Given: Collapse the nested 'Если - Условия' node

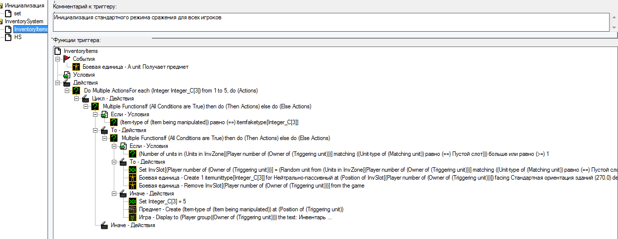Looking at the screenshot, I should tap(114, 146).
